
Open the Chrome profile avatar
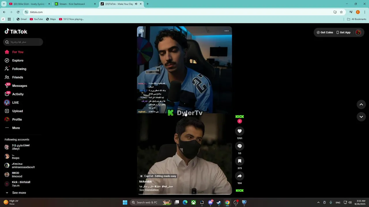pos(358,12)
